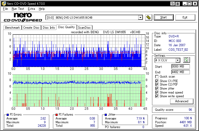Screen dimensions: 199x131
Task: Click the green refresh icon in Settings
Action: (x=186, y=60)
